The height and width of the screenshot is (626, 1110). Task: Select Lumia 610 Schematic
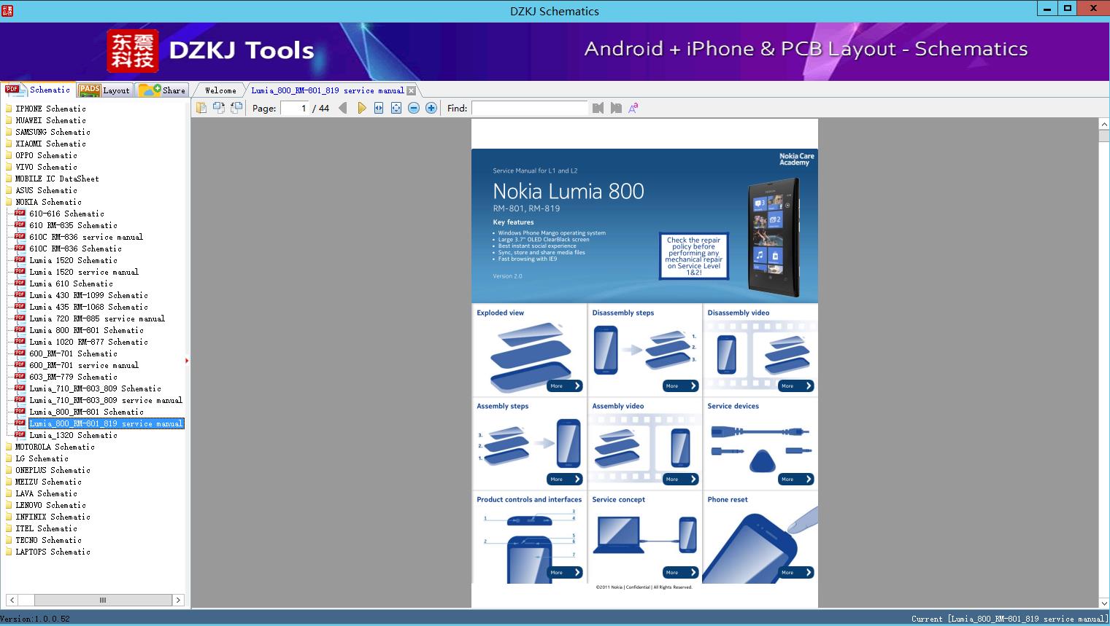coord(71,283)
